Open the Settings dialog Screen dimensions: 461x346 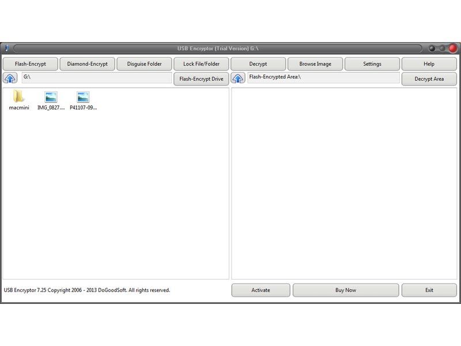pos(372,64)
